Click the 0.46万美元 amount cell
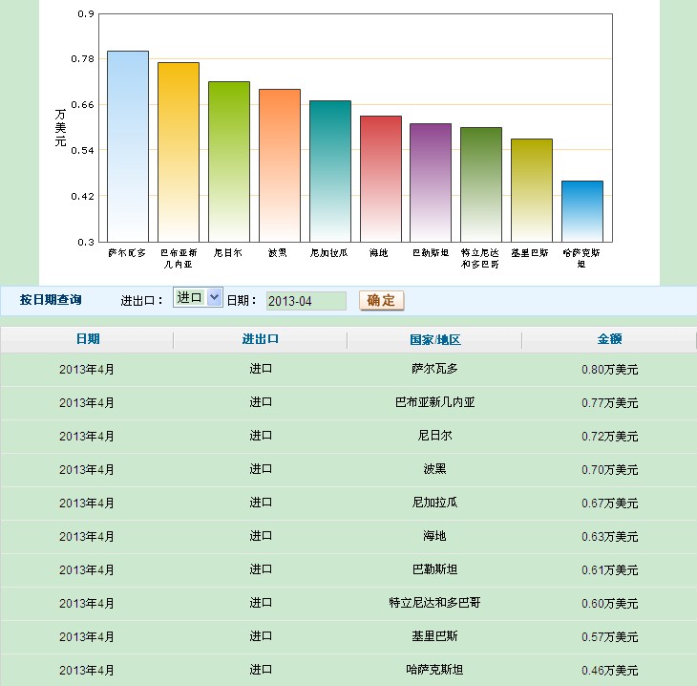The width and height of the screenshot is (697, 686). coord(610,670)
